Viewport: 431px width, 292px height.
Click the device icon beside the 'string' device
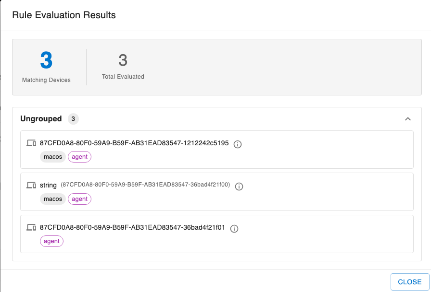[x=31, y=186]
